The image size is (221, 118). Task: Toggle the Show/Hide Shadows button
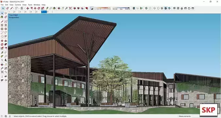[92, 8]
